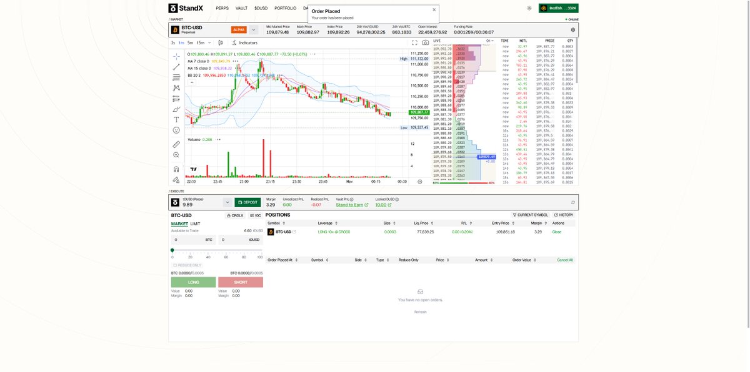
Task: Open the PERPS navigation tab
Action: coord(222,8)
